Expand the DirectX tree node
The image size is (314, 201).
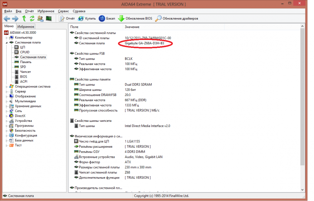coord(7,116)
